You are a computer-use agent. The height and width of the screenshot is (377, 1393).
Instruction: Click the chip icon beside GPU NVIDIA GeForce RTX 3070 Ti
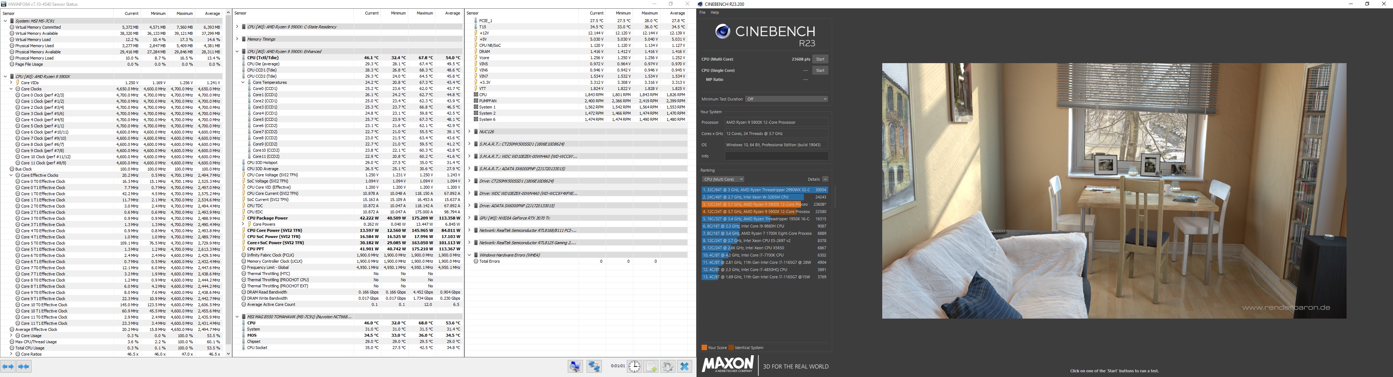(476, 218)
